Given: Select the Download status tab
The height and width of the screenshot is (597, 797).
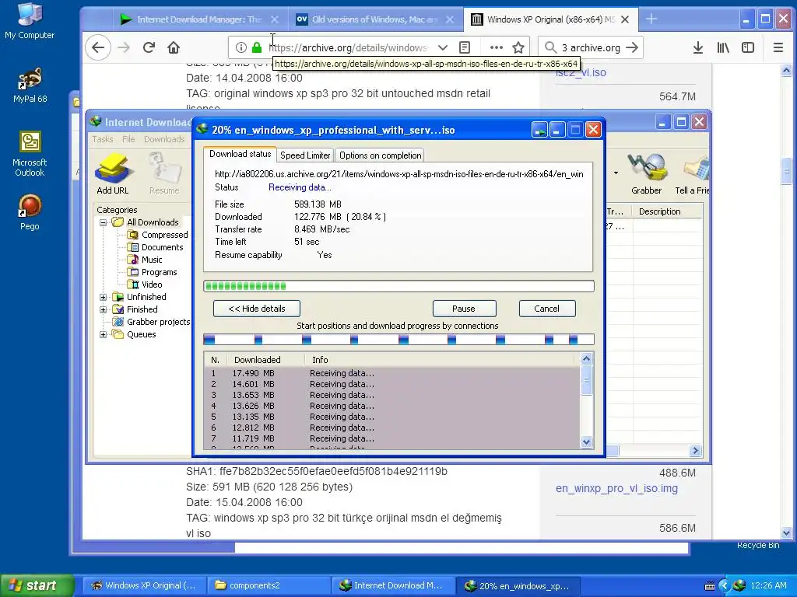Looking at the screenshot, I should point(240,154).
